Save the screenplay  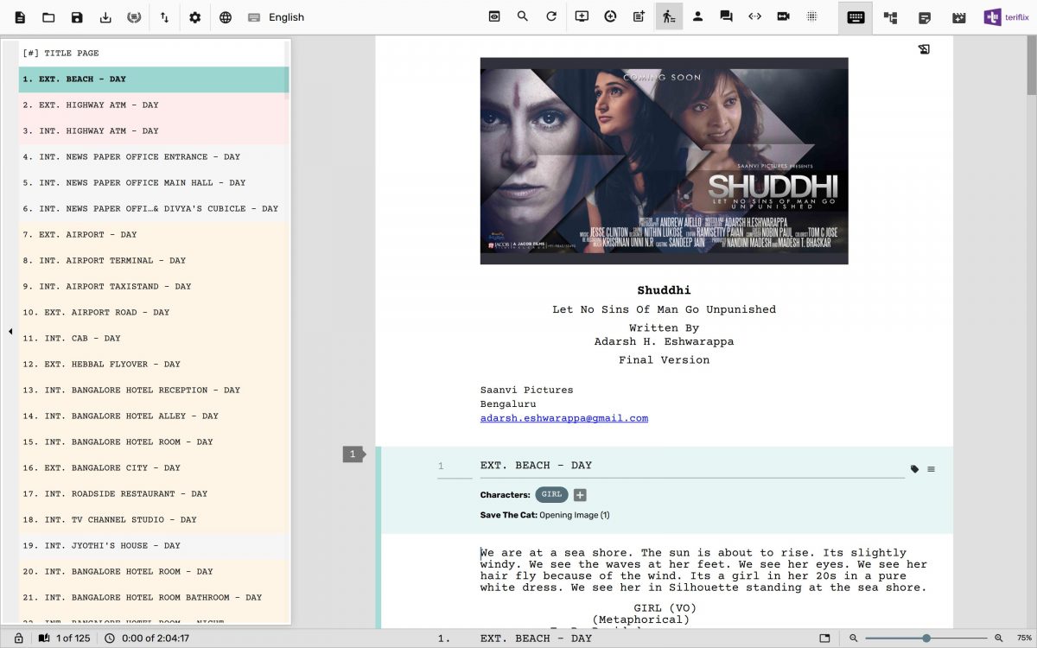(75, 17)
